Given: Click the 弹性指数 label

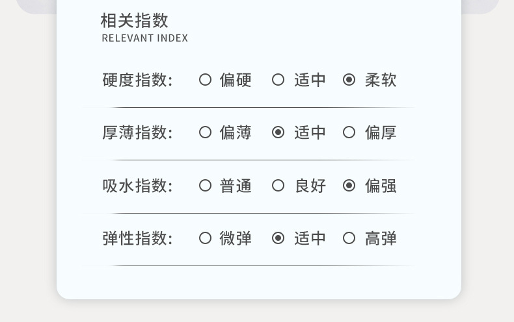Looking at the screenshot, I should (137, 238).
